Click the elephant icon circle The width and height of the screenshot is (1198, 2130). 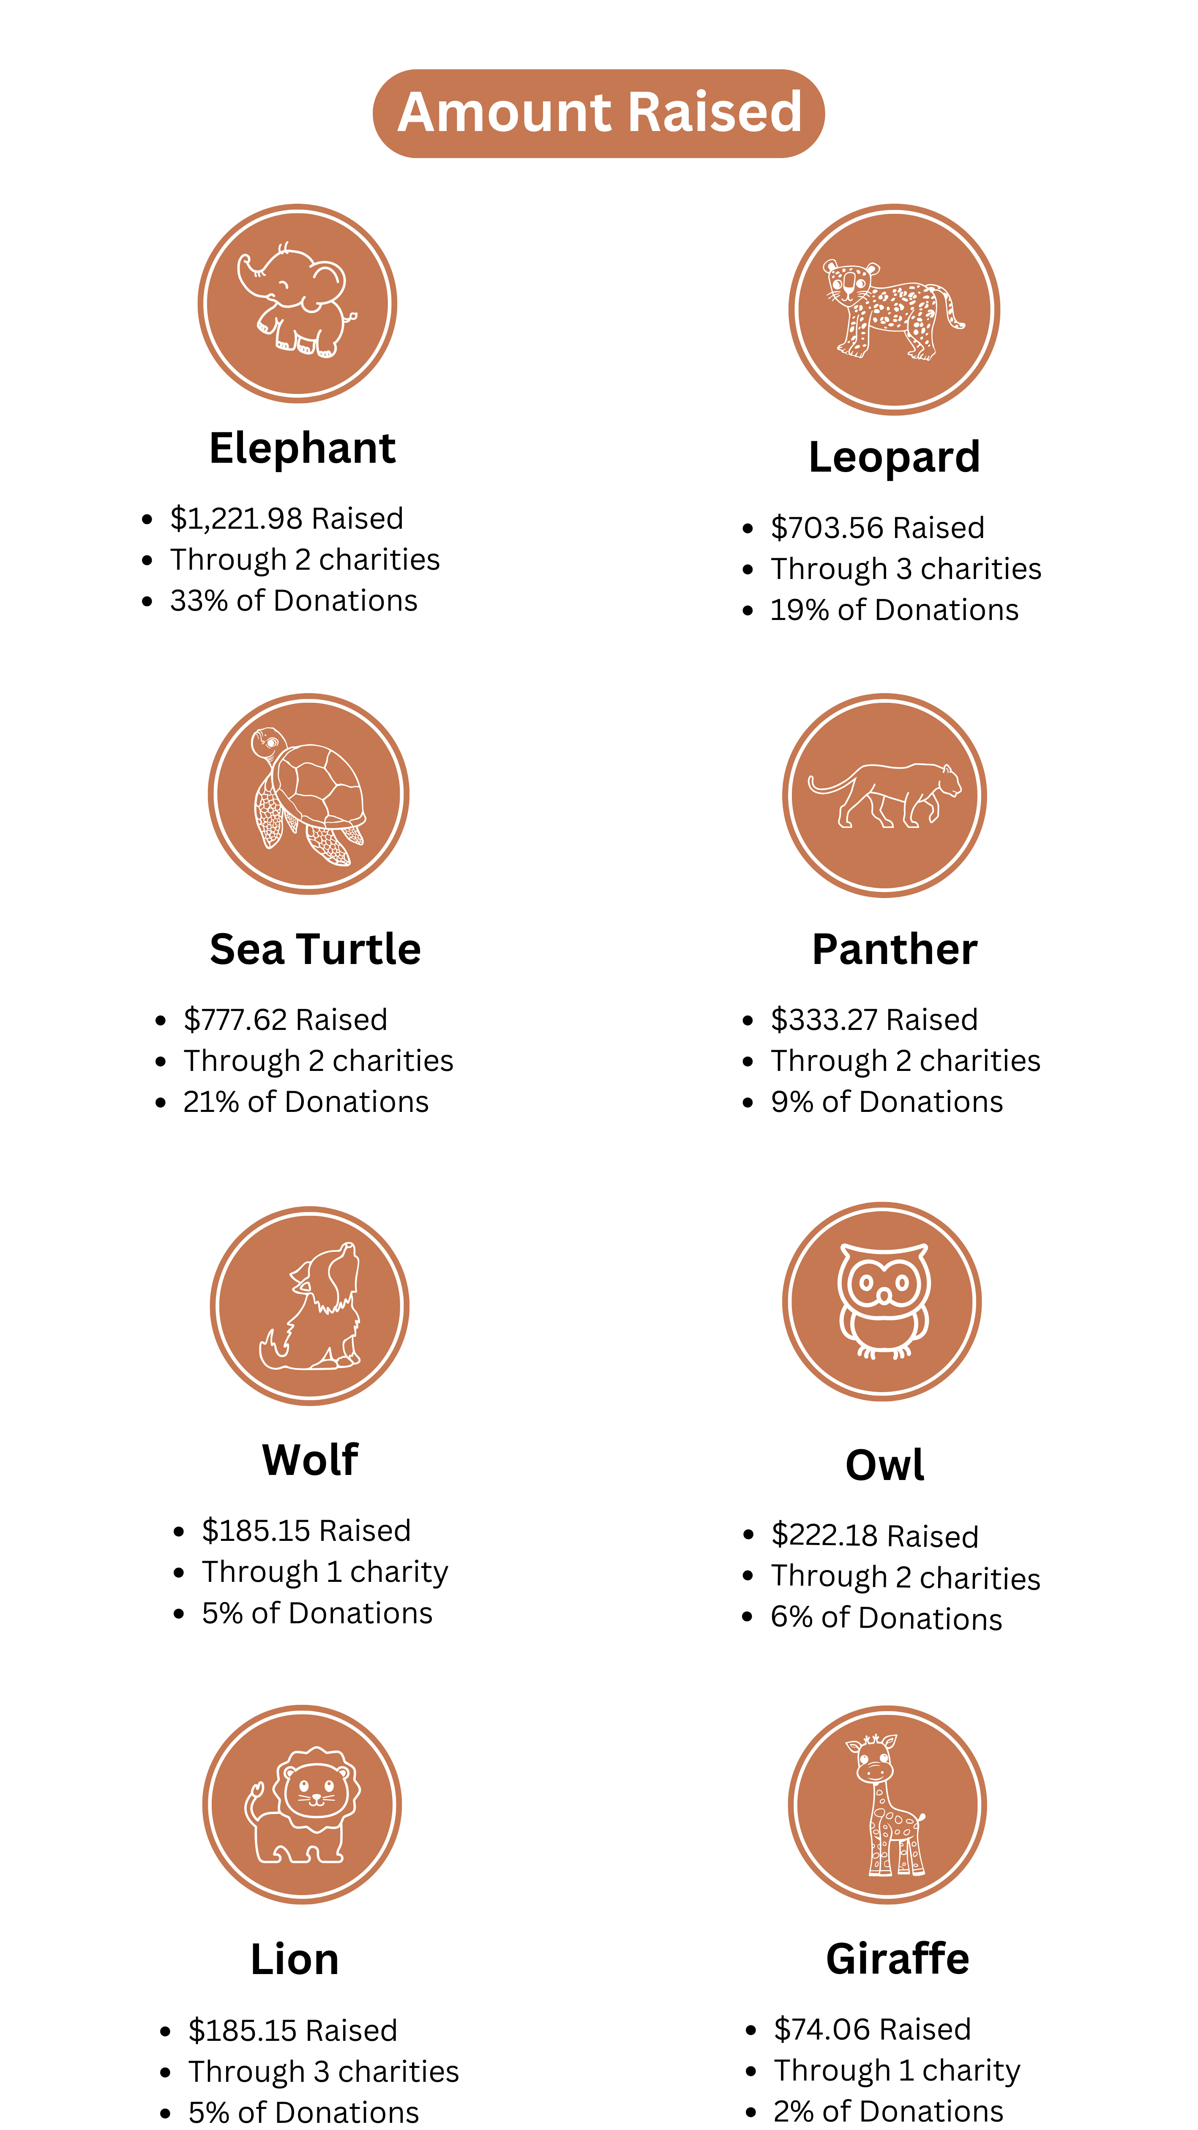click(x=297, y=303)
